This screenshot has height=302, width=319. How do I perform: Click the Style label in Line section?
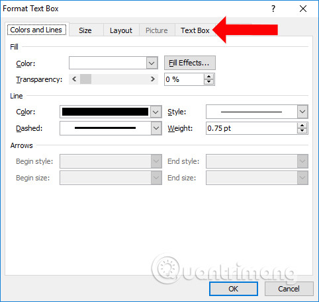[x=177, y=112]
